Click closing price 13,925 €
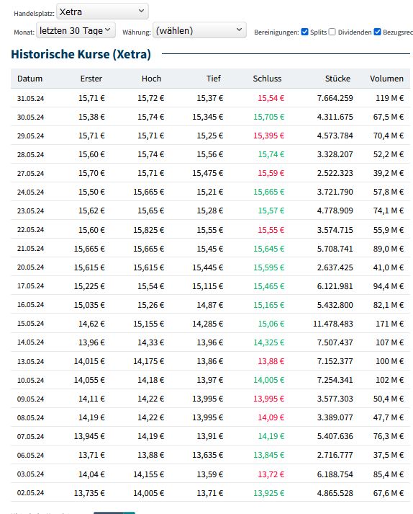The height and width of the screenshot is (514, 413). tap(268, 492)
